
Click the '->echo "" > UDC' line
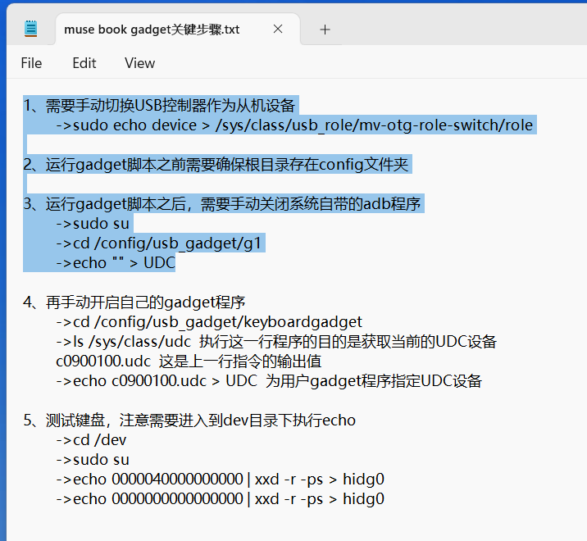pos(116,263)
